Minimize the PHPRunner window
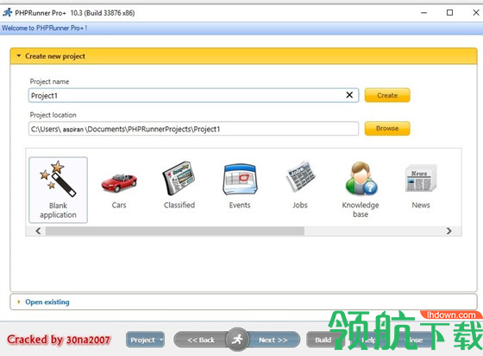The width and height of the screenshot is (483, 356). (423, 13)
